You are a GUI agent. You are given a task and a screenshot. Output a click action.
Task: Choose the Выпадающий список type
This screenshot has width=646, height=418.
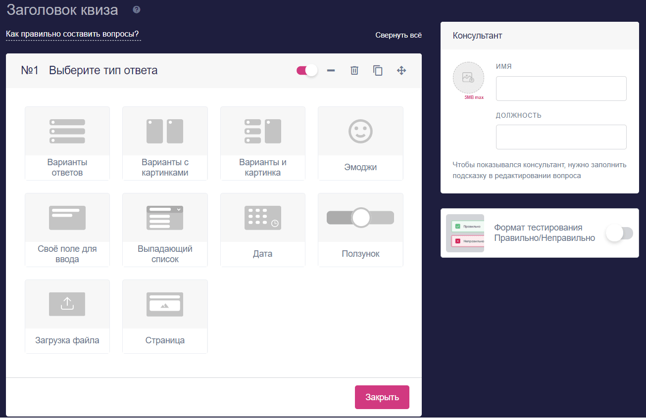tap(165, 230)
